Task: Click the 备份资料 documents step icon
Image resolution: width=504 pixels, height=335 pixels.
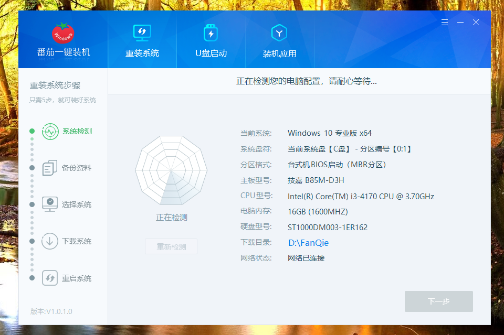Action: click(x=50, y=168)
